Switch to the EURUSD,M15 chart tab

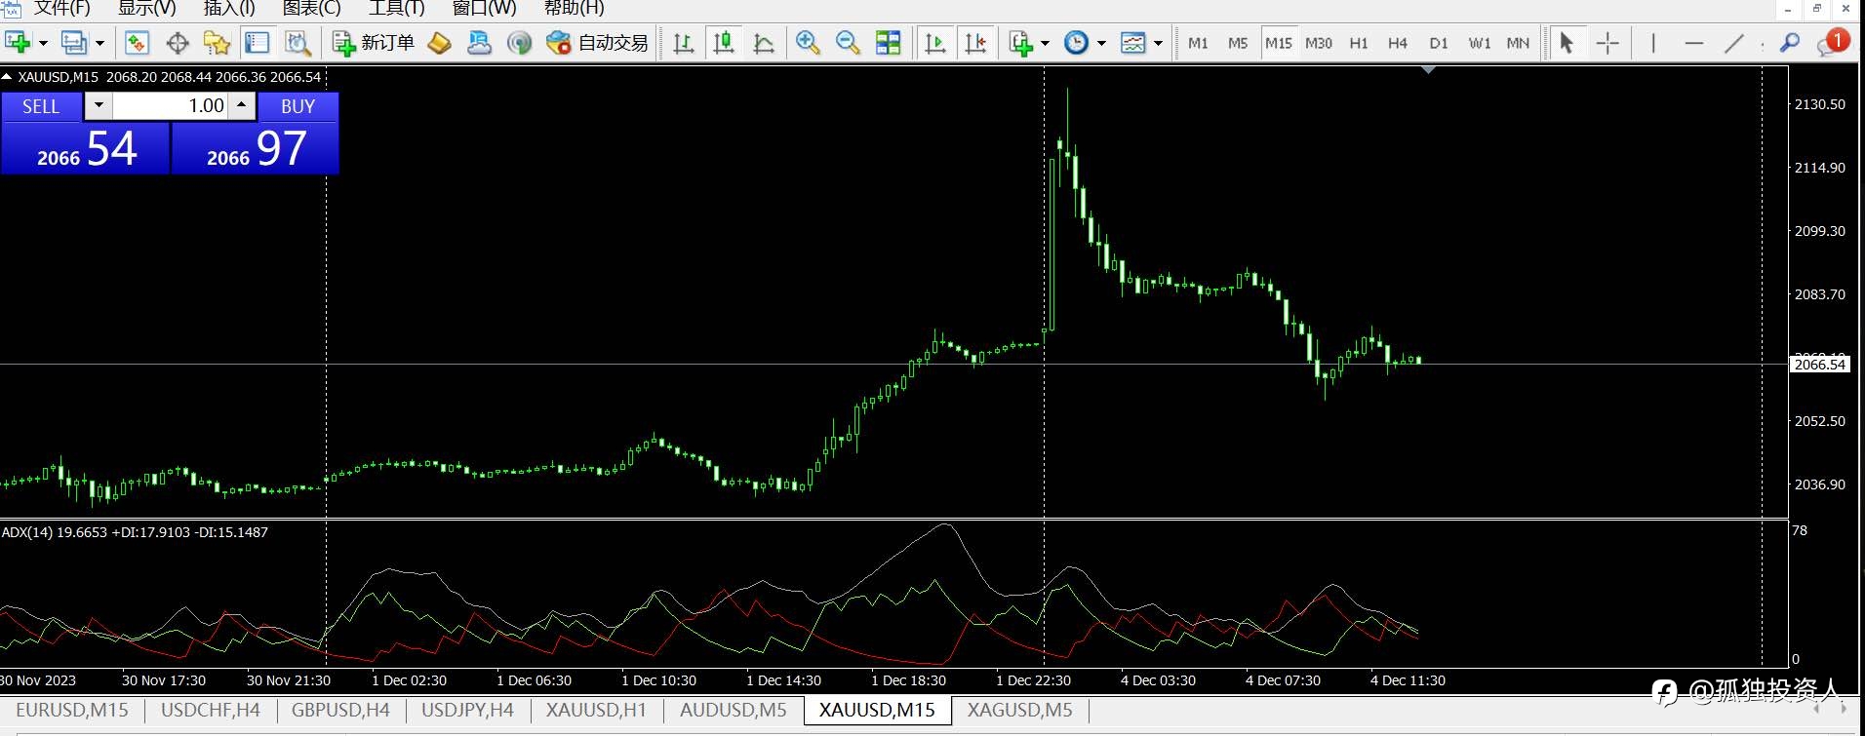[x=72, y=710]
